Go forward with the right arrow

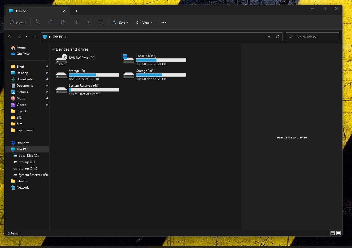(19, 37)
